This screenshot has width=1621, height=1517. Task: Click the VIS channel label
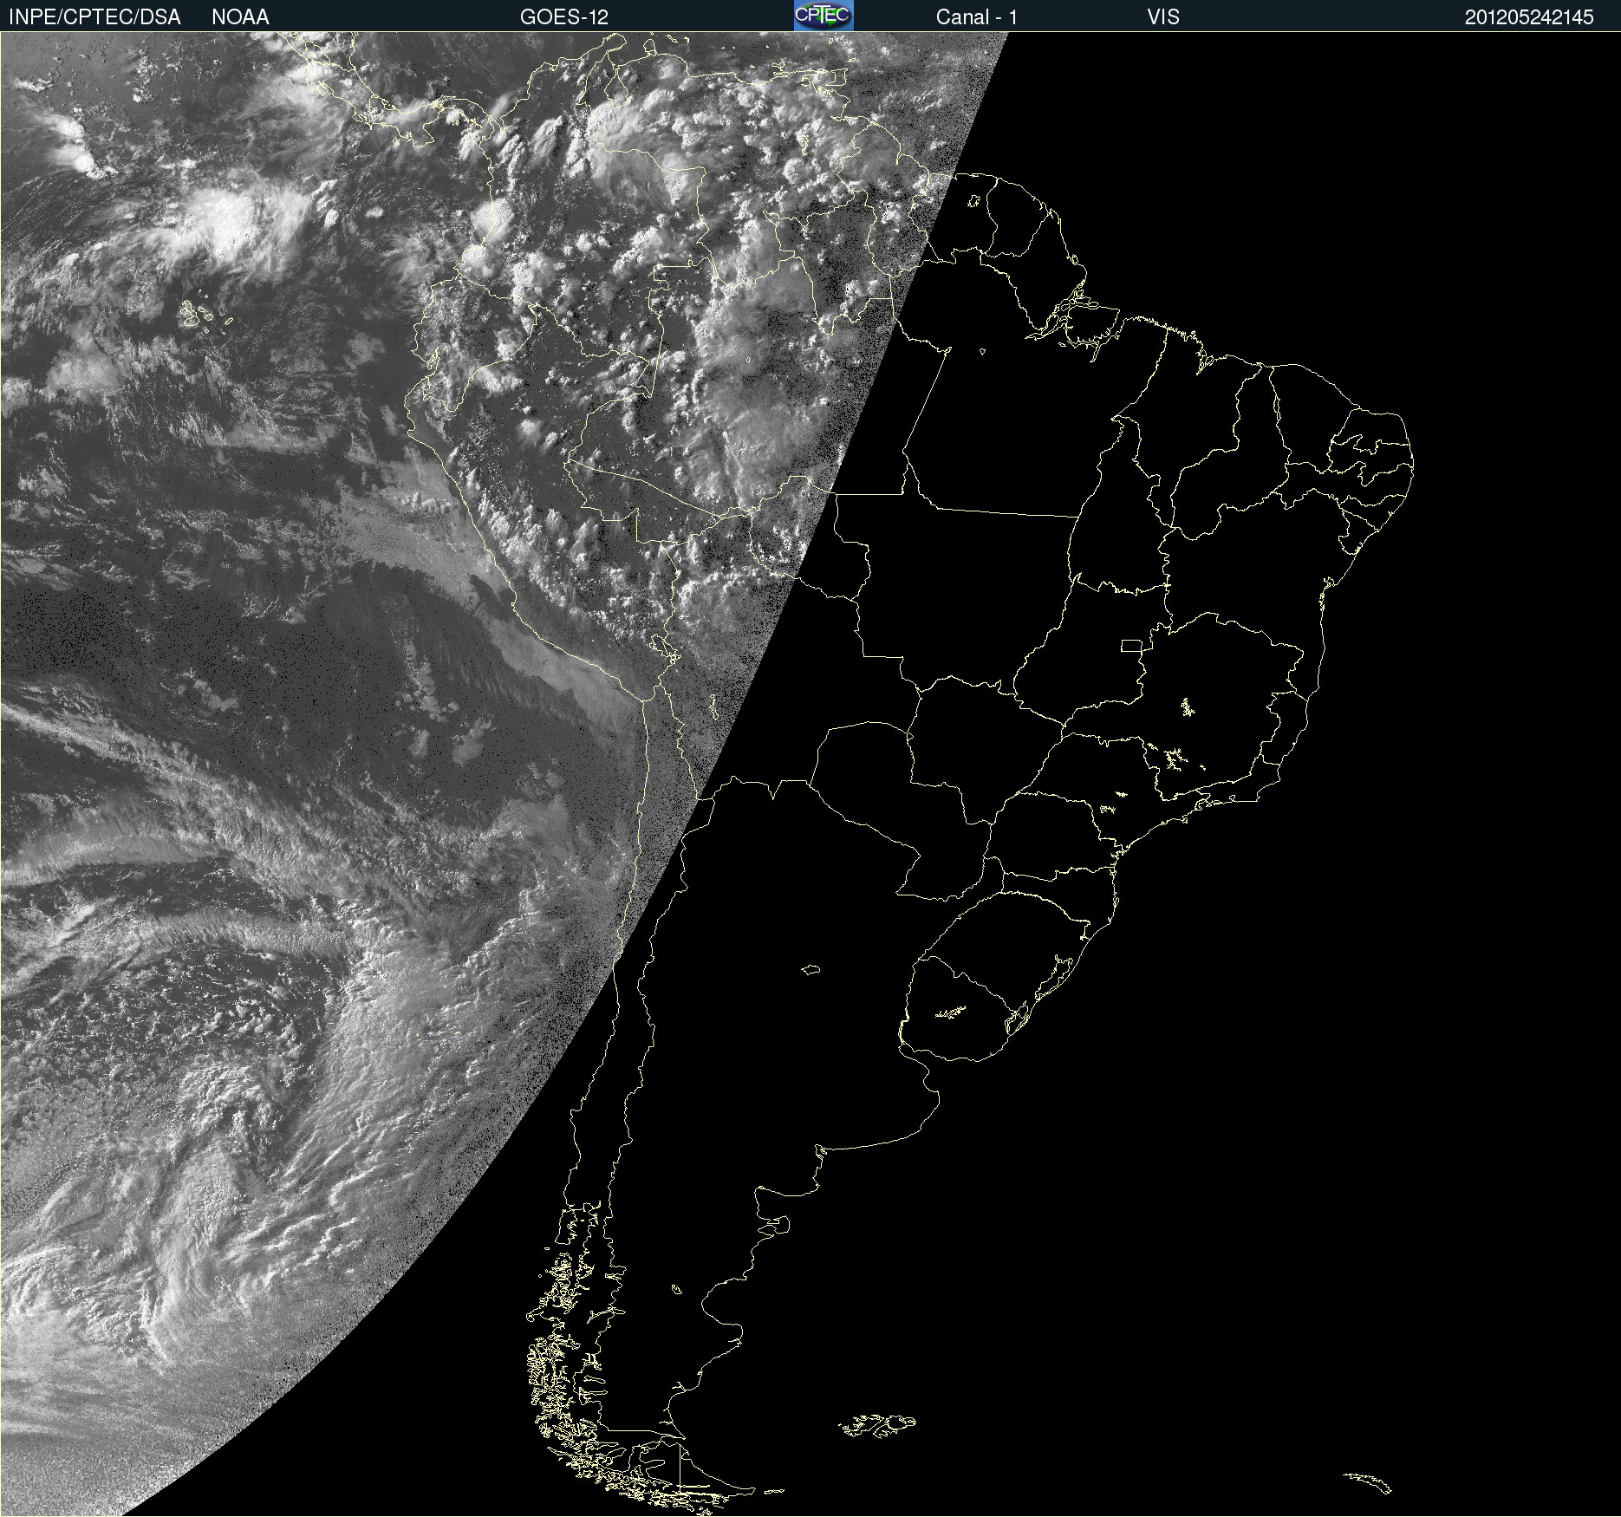pyautogui.click(x=1163, y=17)
